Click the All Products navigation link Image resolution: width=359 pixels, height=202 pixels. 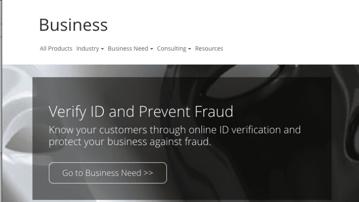tap(56, 48)
